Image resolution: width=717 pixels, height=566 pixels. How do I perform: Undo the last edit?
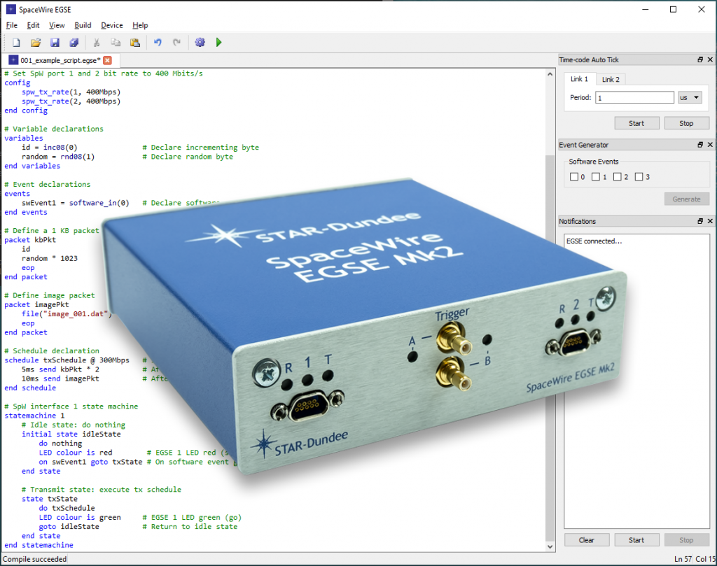(x=158, y=43)
